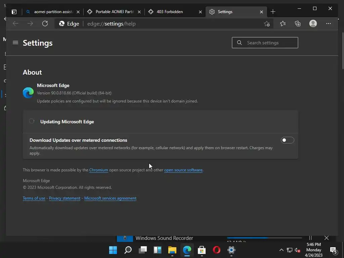Click the Edge site identity label
Viewport: 344px width, 258px height.
[69, 24]
